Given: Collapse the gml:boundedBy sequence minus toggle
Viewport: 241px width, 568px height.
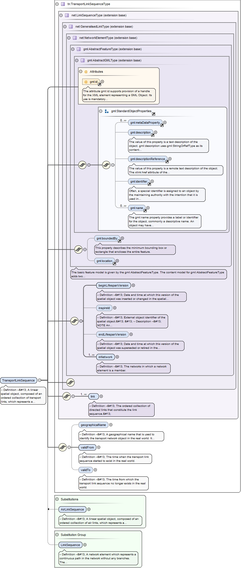Looking at the screenshot, I should pos(85,250).
